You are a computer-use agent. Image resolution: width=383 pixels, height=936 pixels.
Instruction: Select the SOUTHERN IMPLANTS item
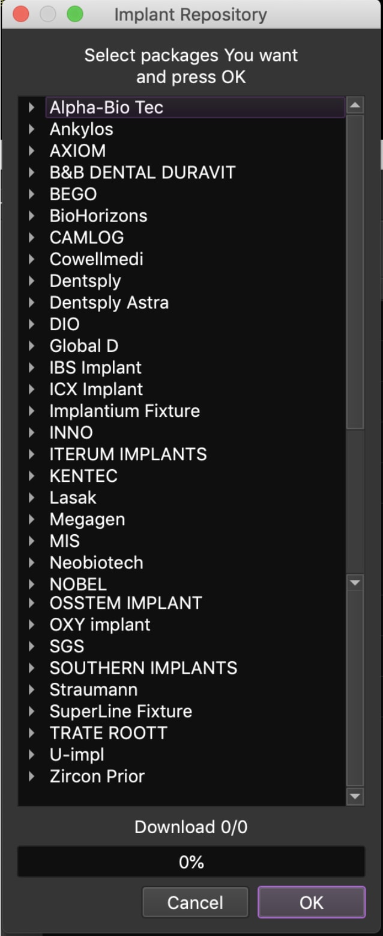click(143, 668)
